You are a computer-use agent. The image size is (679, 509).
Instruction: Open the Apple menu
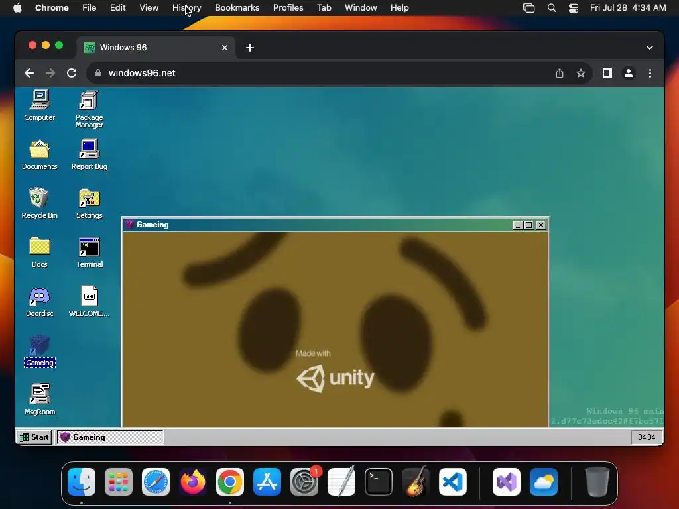[x=17, y=8]
